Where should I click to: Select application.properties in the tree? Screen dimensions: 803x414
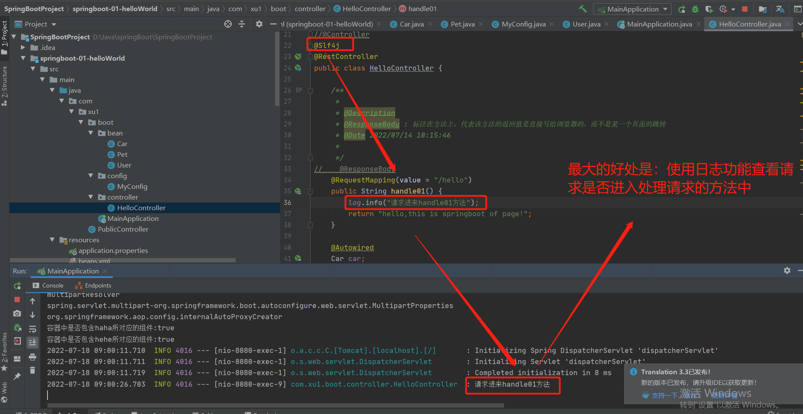[113, 250]
